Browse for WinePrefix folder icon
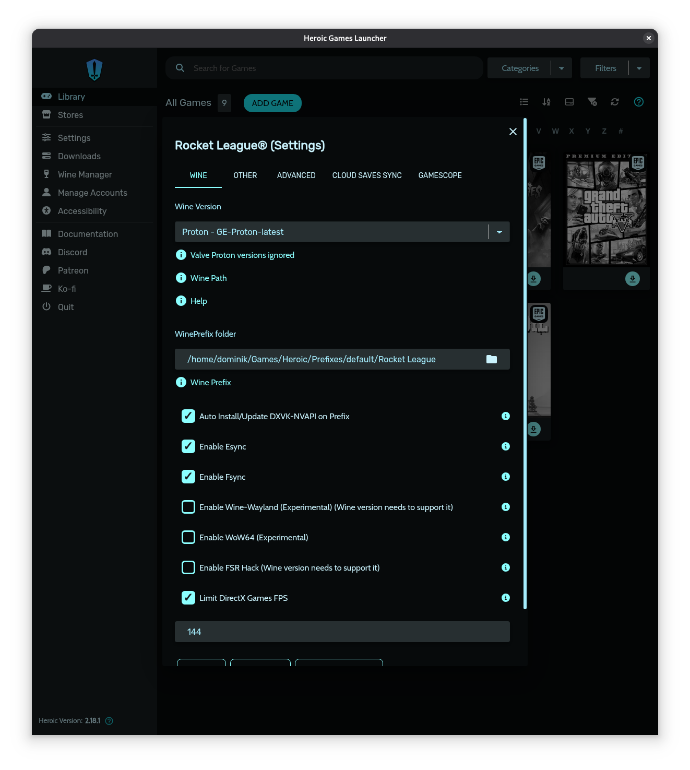Screen dimensions: 690x770 492,359
